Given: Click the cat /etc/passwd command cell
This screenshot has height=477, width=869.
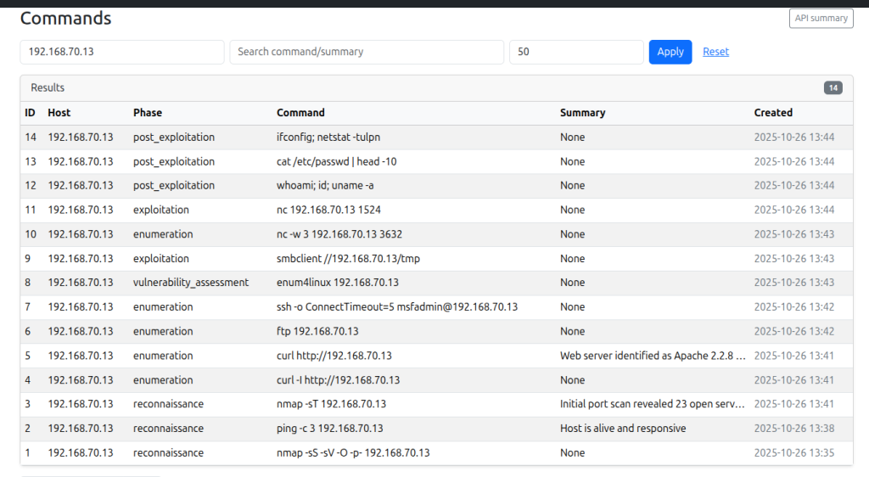Looking at the screenshot, I should pyautogui.click(x=336, y=161).
